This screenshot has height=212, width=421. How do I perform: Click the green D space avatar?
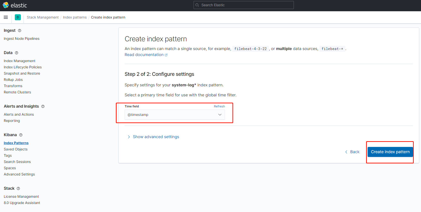(18, 17)
